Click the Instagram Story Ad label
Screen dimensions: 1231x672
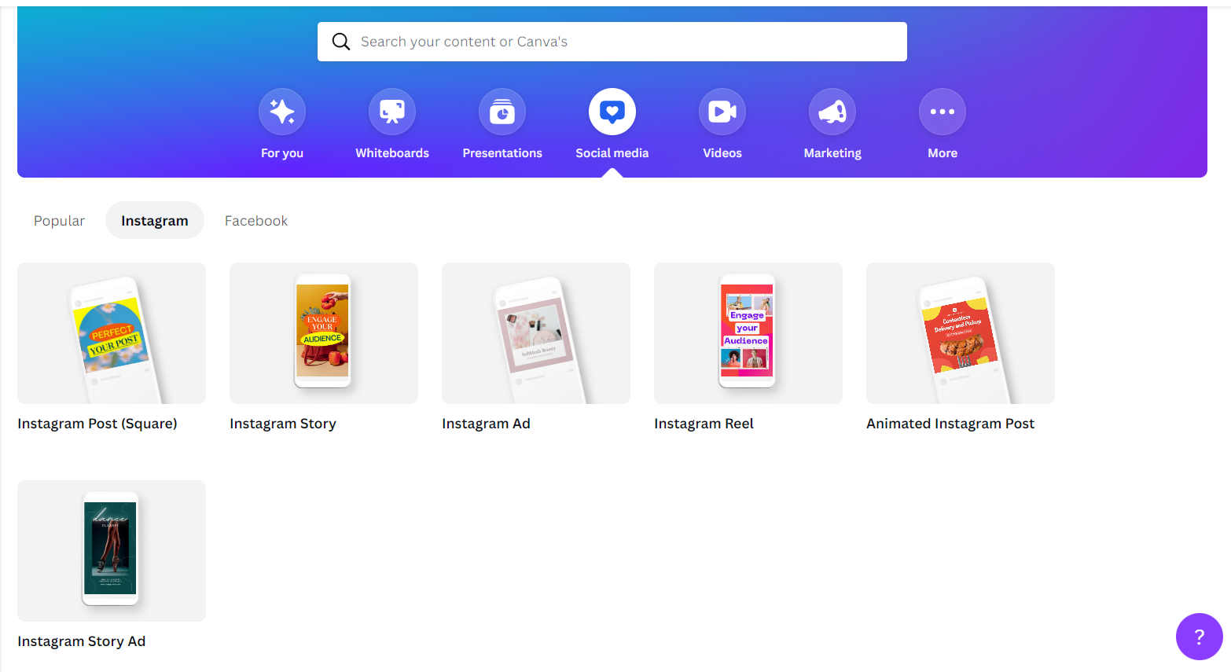82,641
